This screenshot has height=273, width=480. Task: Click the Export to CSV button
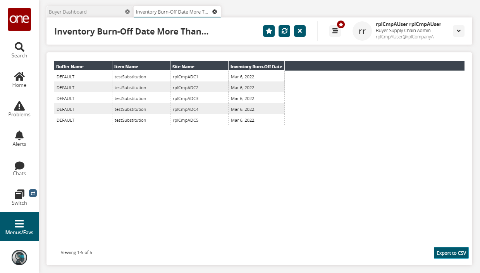coord(451,253)
